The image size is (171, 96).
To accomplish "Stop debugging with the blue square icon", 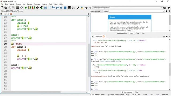I will pos(65,8).
